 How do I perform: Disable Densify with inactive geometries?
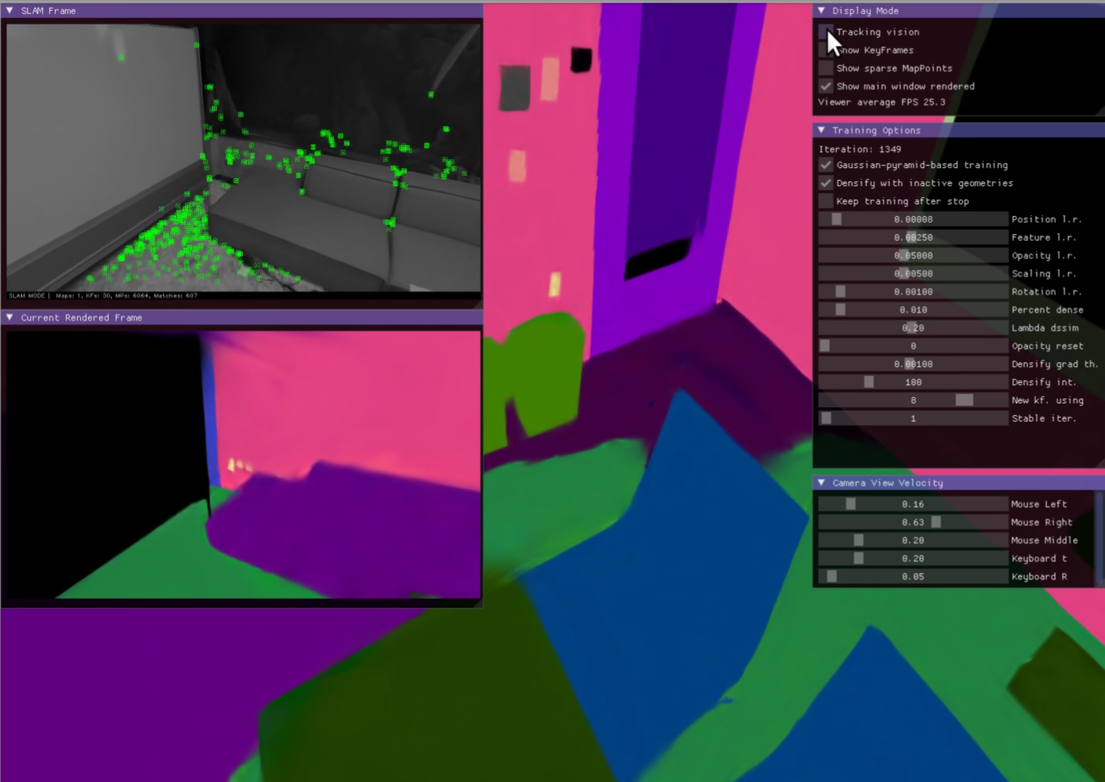pos(825,183)
